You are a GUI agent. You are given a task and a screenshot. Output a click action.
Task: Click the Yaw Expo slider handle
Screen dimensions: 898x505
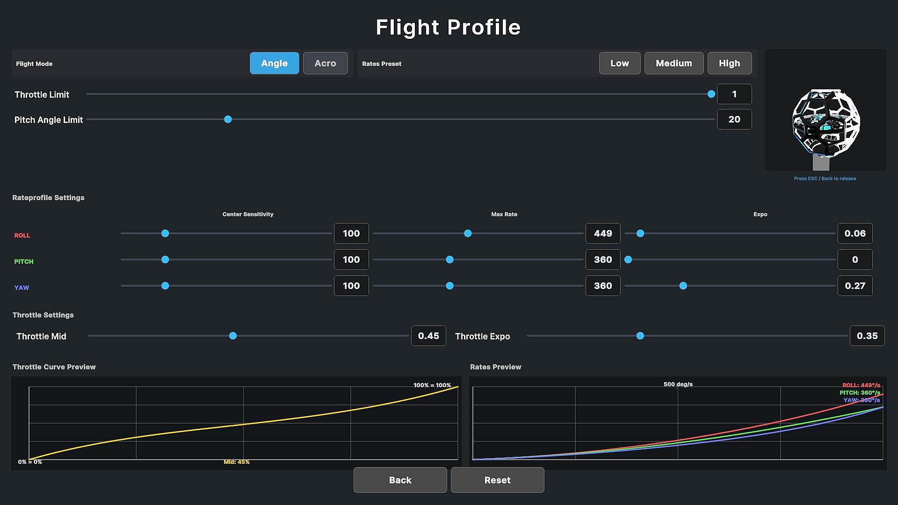[x=683, y=286]
